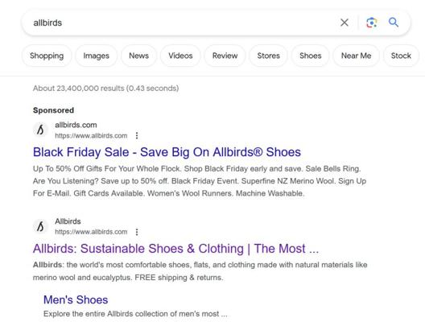This screenshot has width=425, height=322.
Task: Open three-dot menu beside the sponsored allbirds.com URL
Action: point(137,135)
